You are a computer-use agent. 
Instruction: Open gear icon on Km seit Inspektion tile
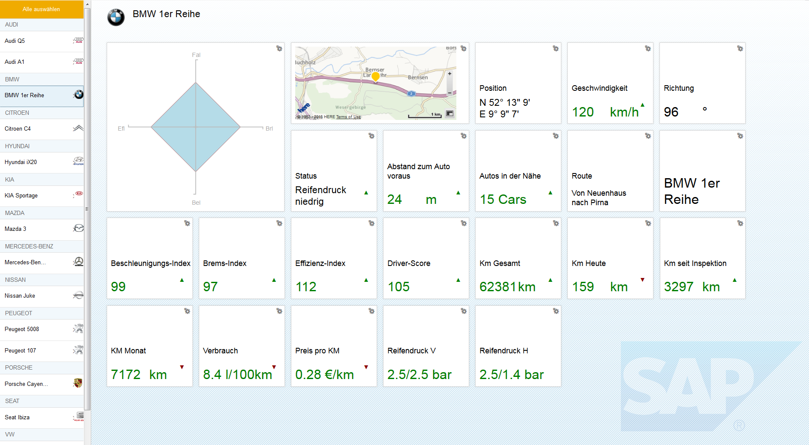pyautogui.click(x=740, y=223)
